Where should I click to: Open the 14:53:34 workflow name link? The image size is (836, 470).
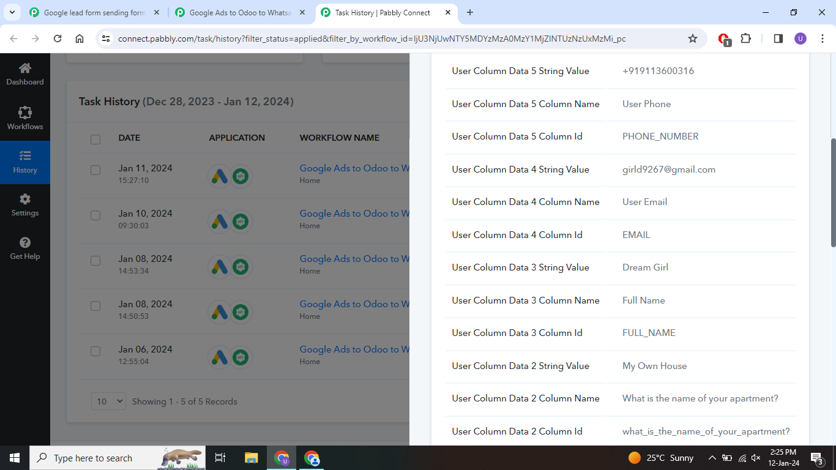pyautogui.click(x=354, y=259)
